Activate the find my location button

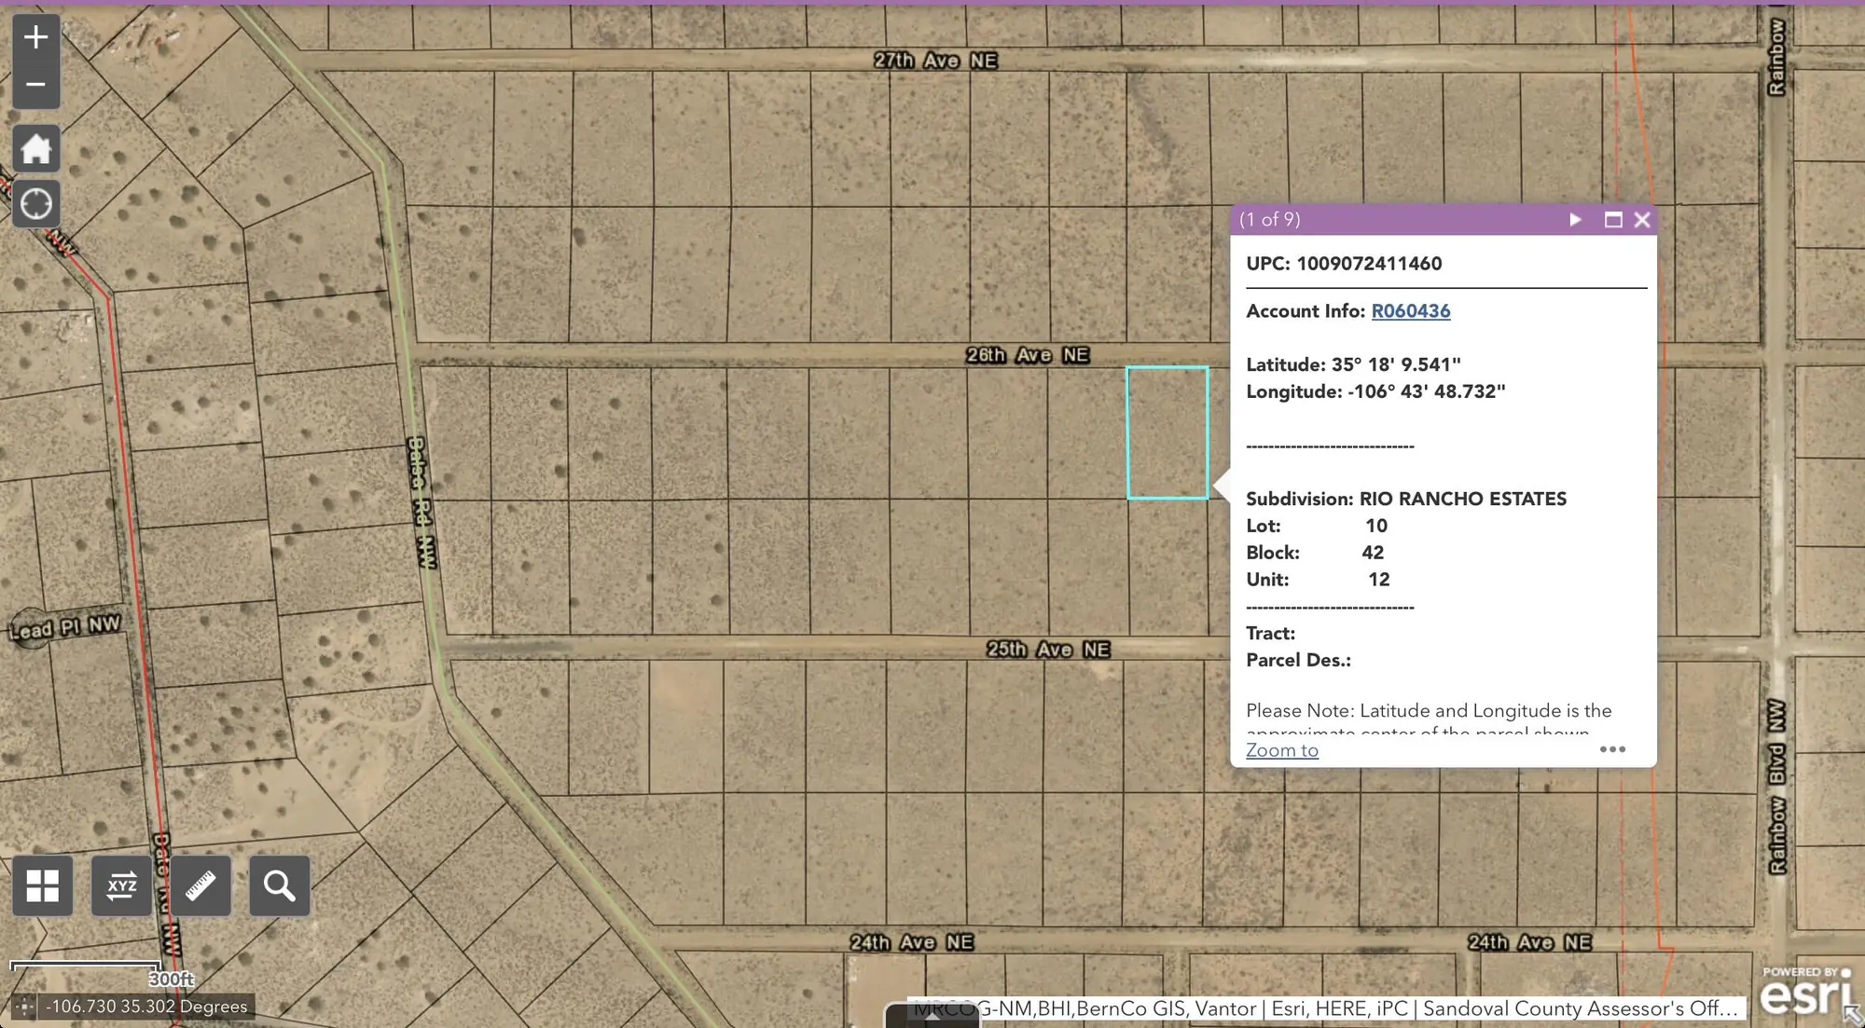[36, 203]
